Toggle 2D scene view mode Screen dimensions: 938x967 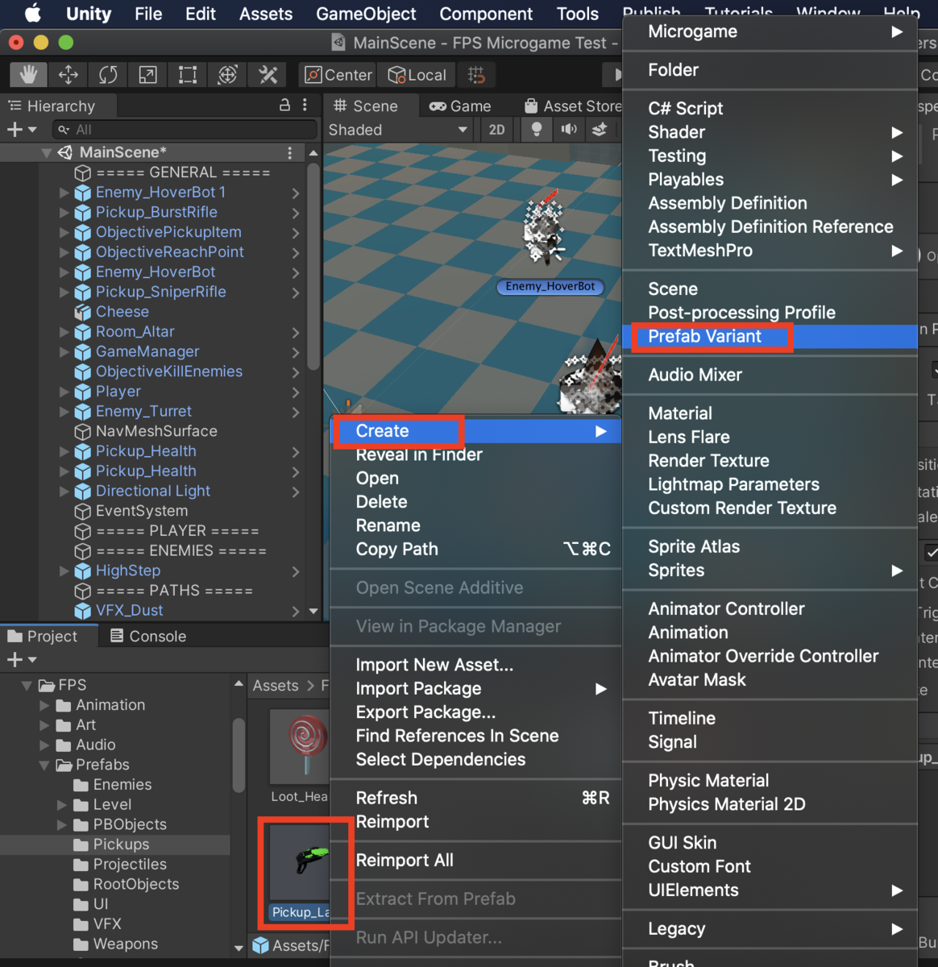497,129
